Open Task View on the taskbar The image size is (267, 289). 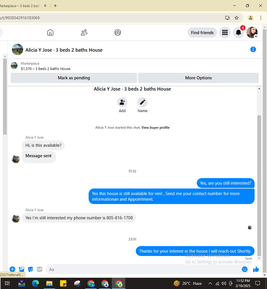(7, 283)
